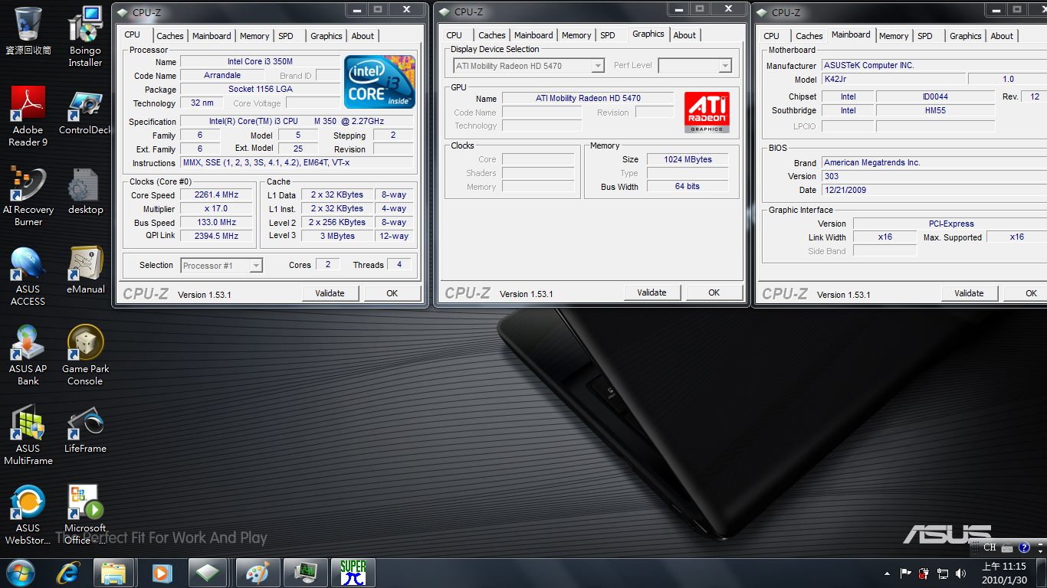Open the Adobe Reader 9 desktop icon
The height and width of the screenshot is (588, 1047).
point(28,116)
